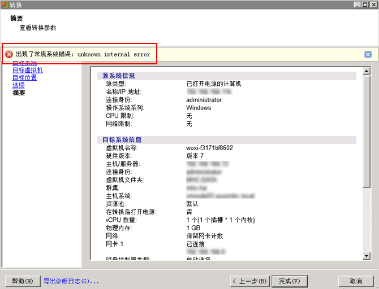Image resolution: width=379 pixels, height=289 pixels.
Task: Click the 在转换后打开电源 label
Action: [x=131, y=212]
